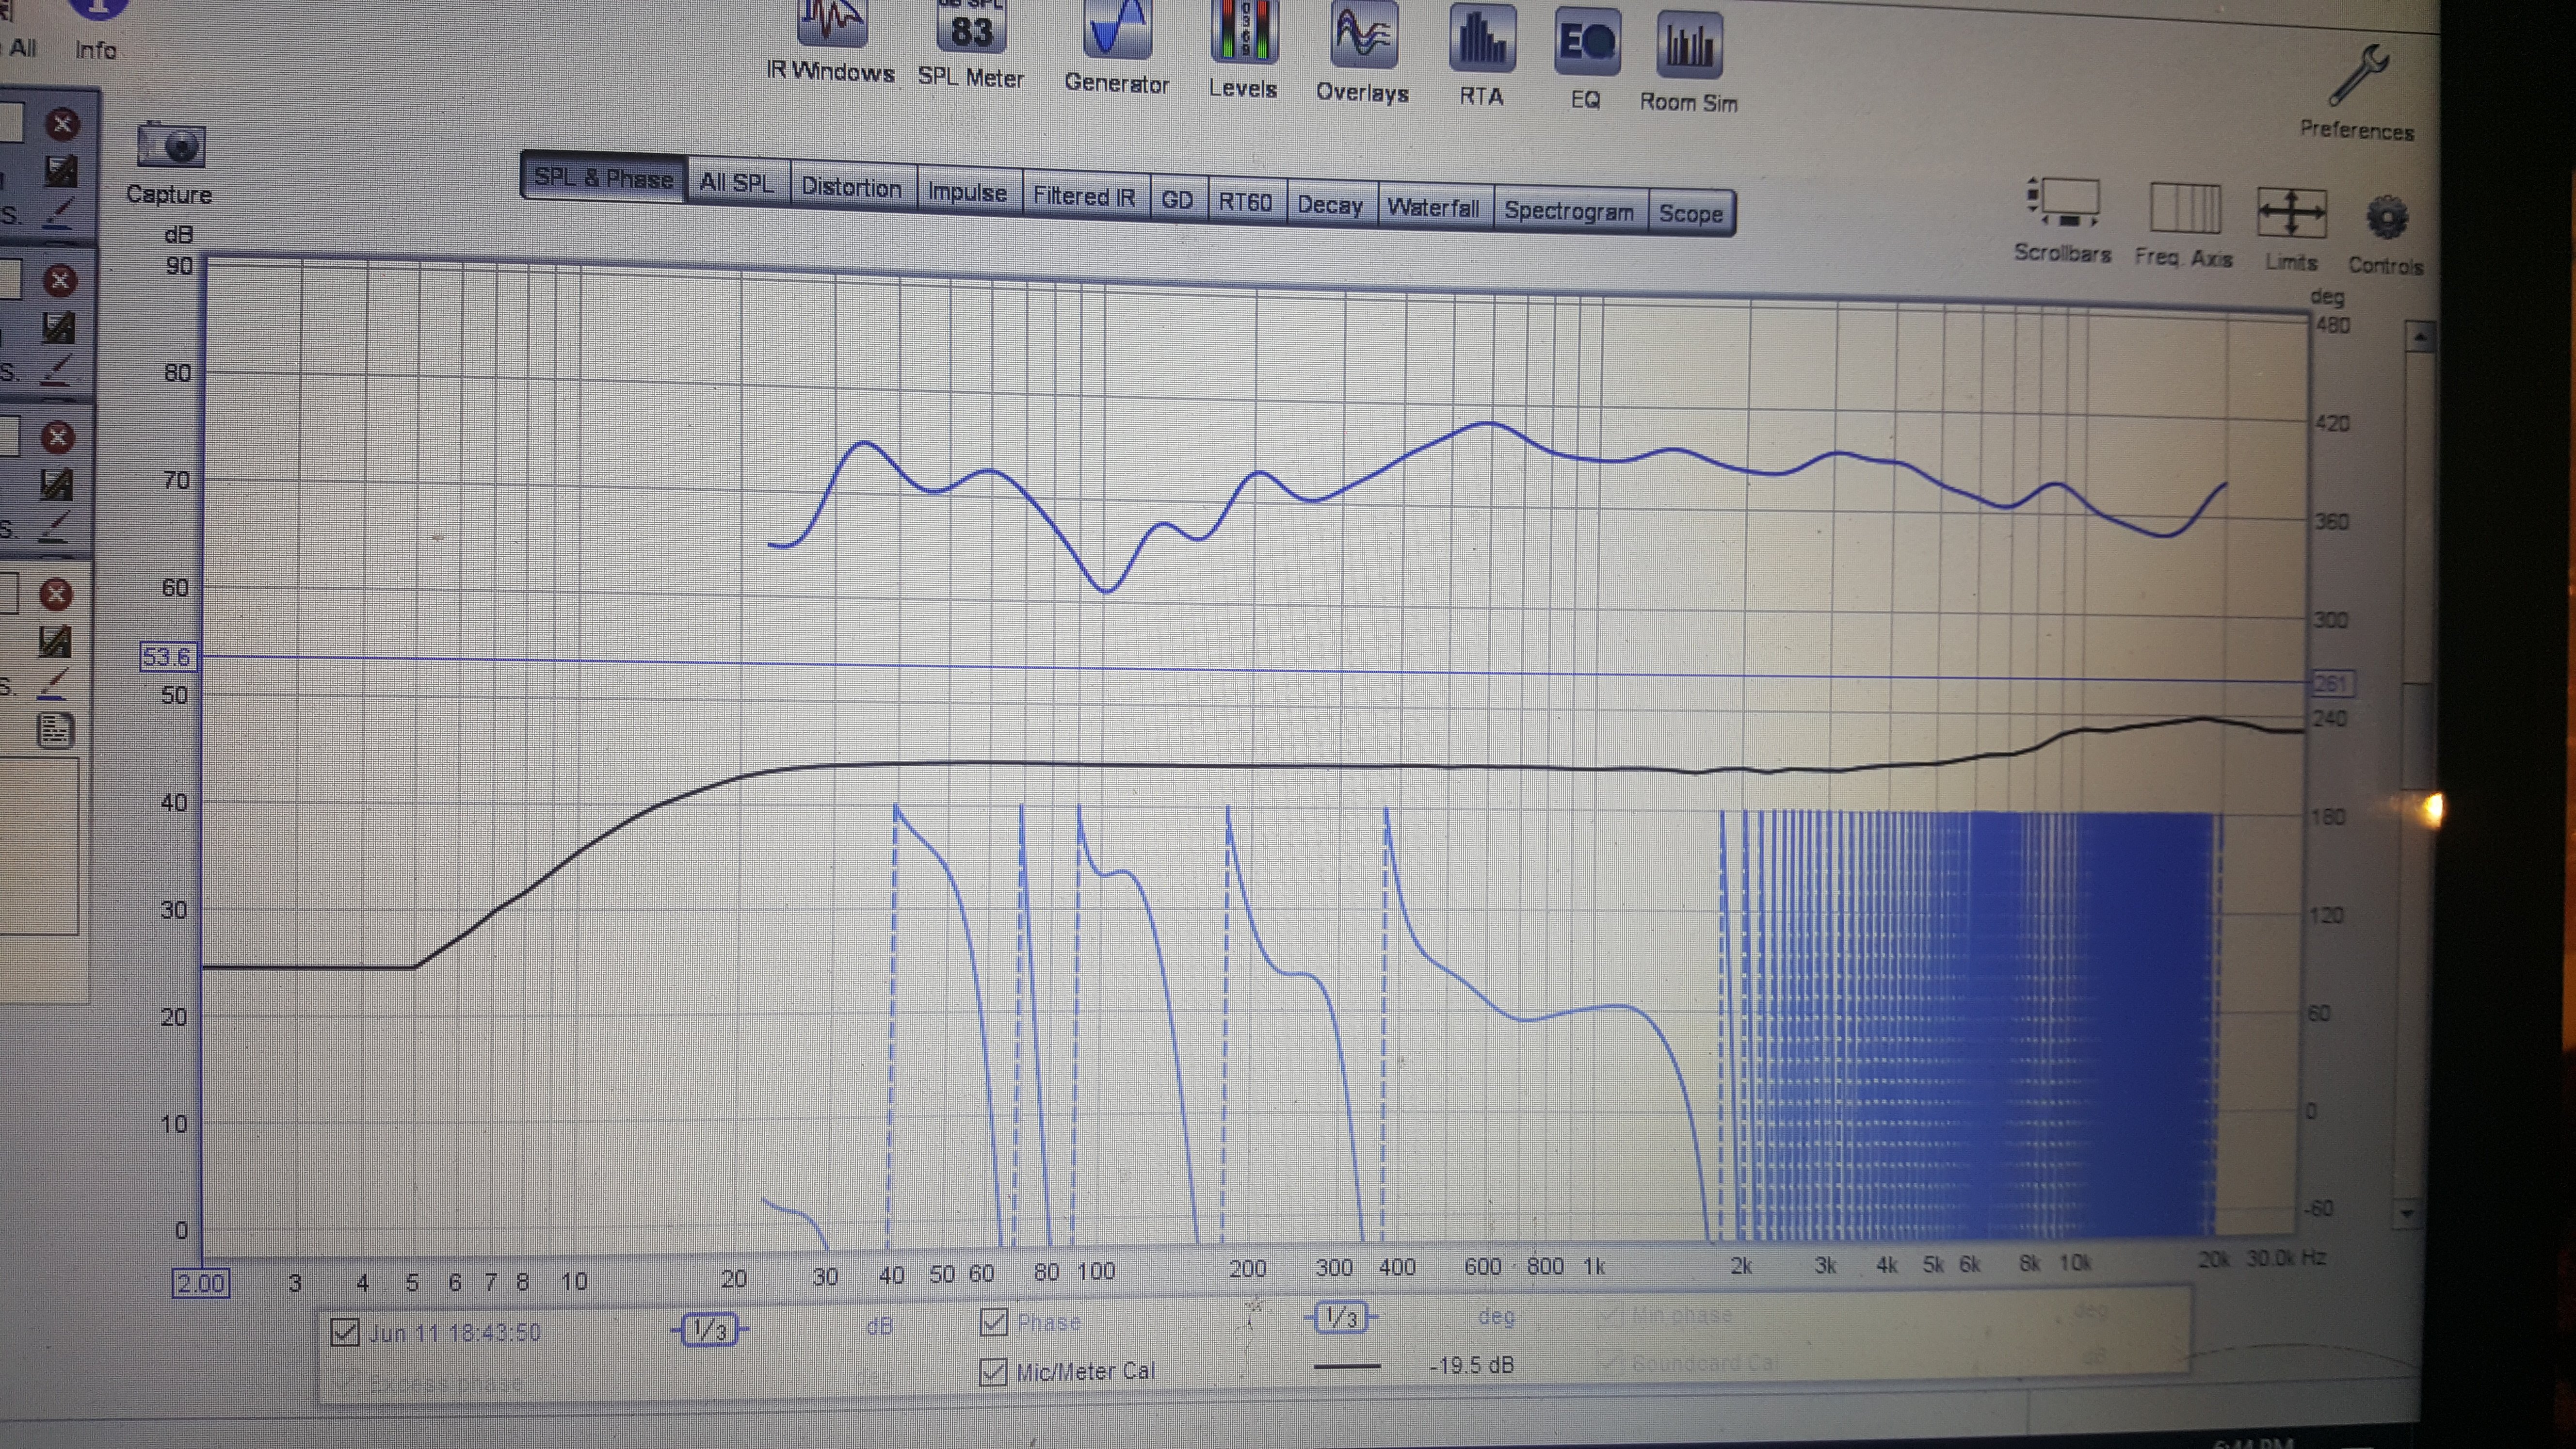The height and width of the screenshot is (1449, 2576).
Task: Open the Filtered IR tab
Action: [x=1084, y=196]
